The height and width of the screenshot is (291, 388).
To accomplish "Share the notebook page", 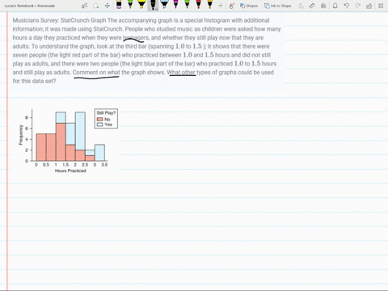I will coord(369,6).
